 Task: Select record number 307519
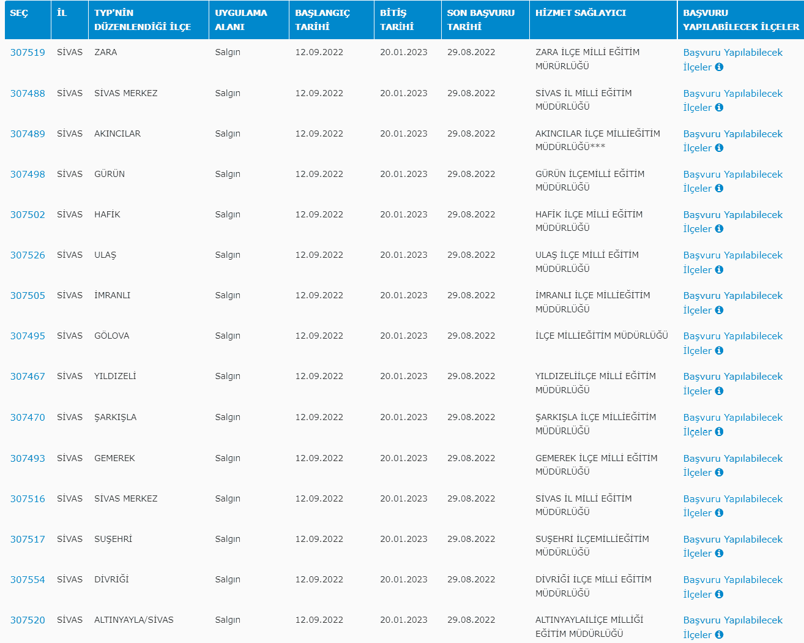[28, 53]
